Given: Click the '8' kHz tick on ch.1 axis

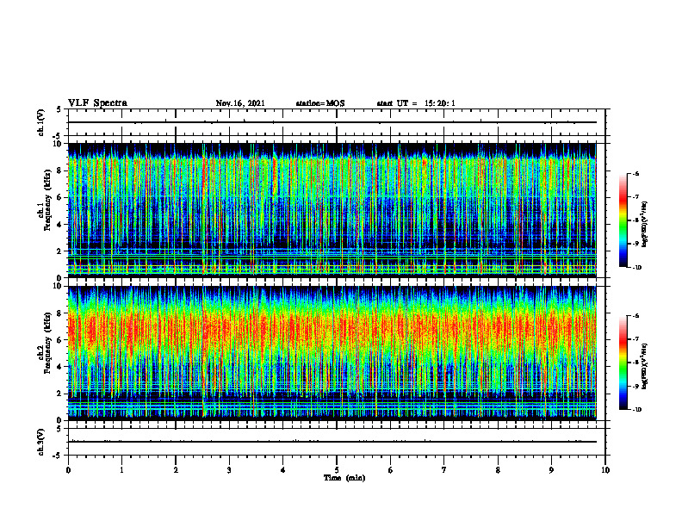Looking at the screenshot, I should (x=59, y=170).
